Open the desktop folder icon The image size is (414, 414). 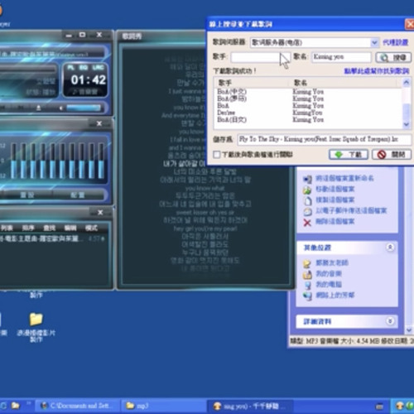[x=36, y=320]
